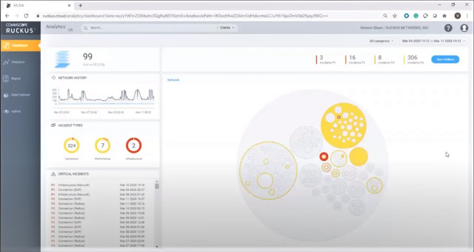Expand the Clients search filter dropdown
Screen dimensions: 474x252
click(x=226, y=28)
